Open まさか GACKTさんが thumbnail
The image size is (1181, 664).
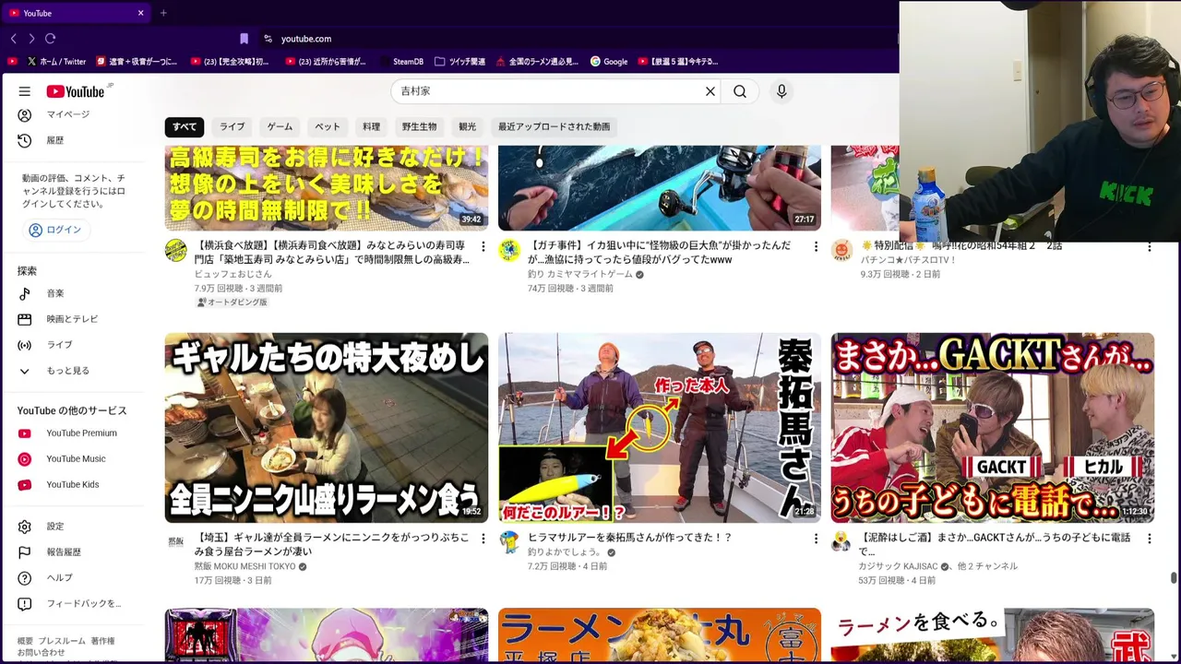coord(993,428)
